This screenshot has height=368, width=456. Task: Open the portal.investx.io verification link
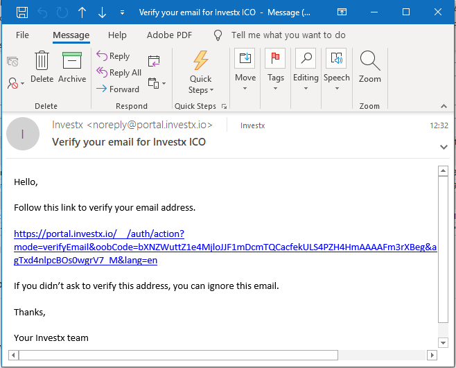[225, 247]
